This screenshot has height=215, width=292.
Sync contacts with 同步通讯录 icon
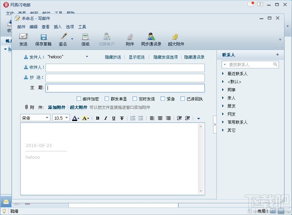pos(151,36)
